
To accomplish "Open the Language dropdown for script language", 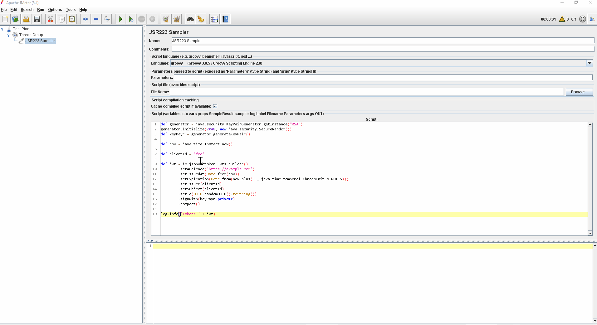I will (590, 63).
